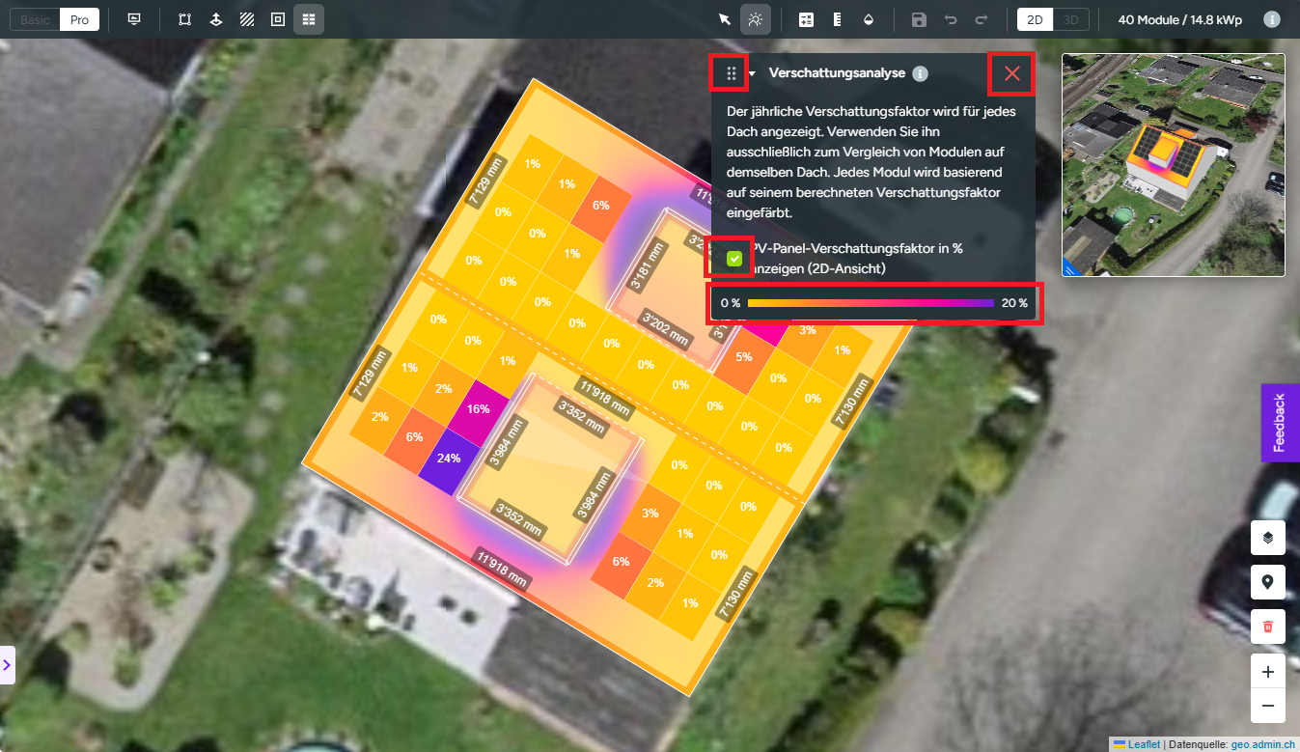Screen dimensions: 1300x752
Task: Select the module grid layout tool
Action: click(x=309, y=19)
